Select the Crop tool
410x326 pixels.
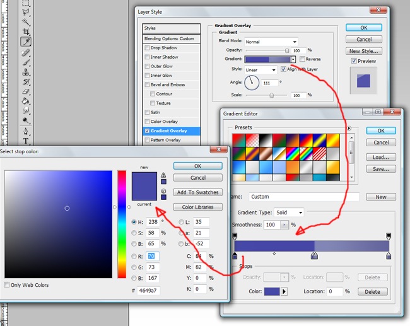pos(26,32)
